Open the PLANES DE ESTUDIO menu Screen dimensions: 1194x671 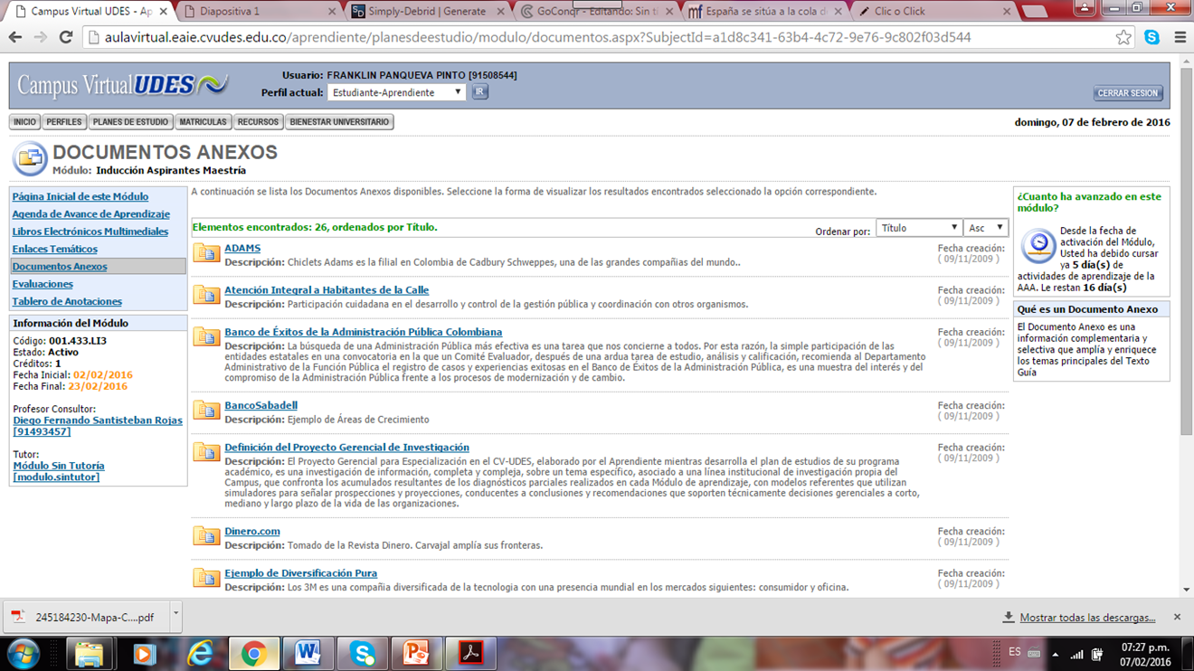point(130,122)
